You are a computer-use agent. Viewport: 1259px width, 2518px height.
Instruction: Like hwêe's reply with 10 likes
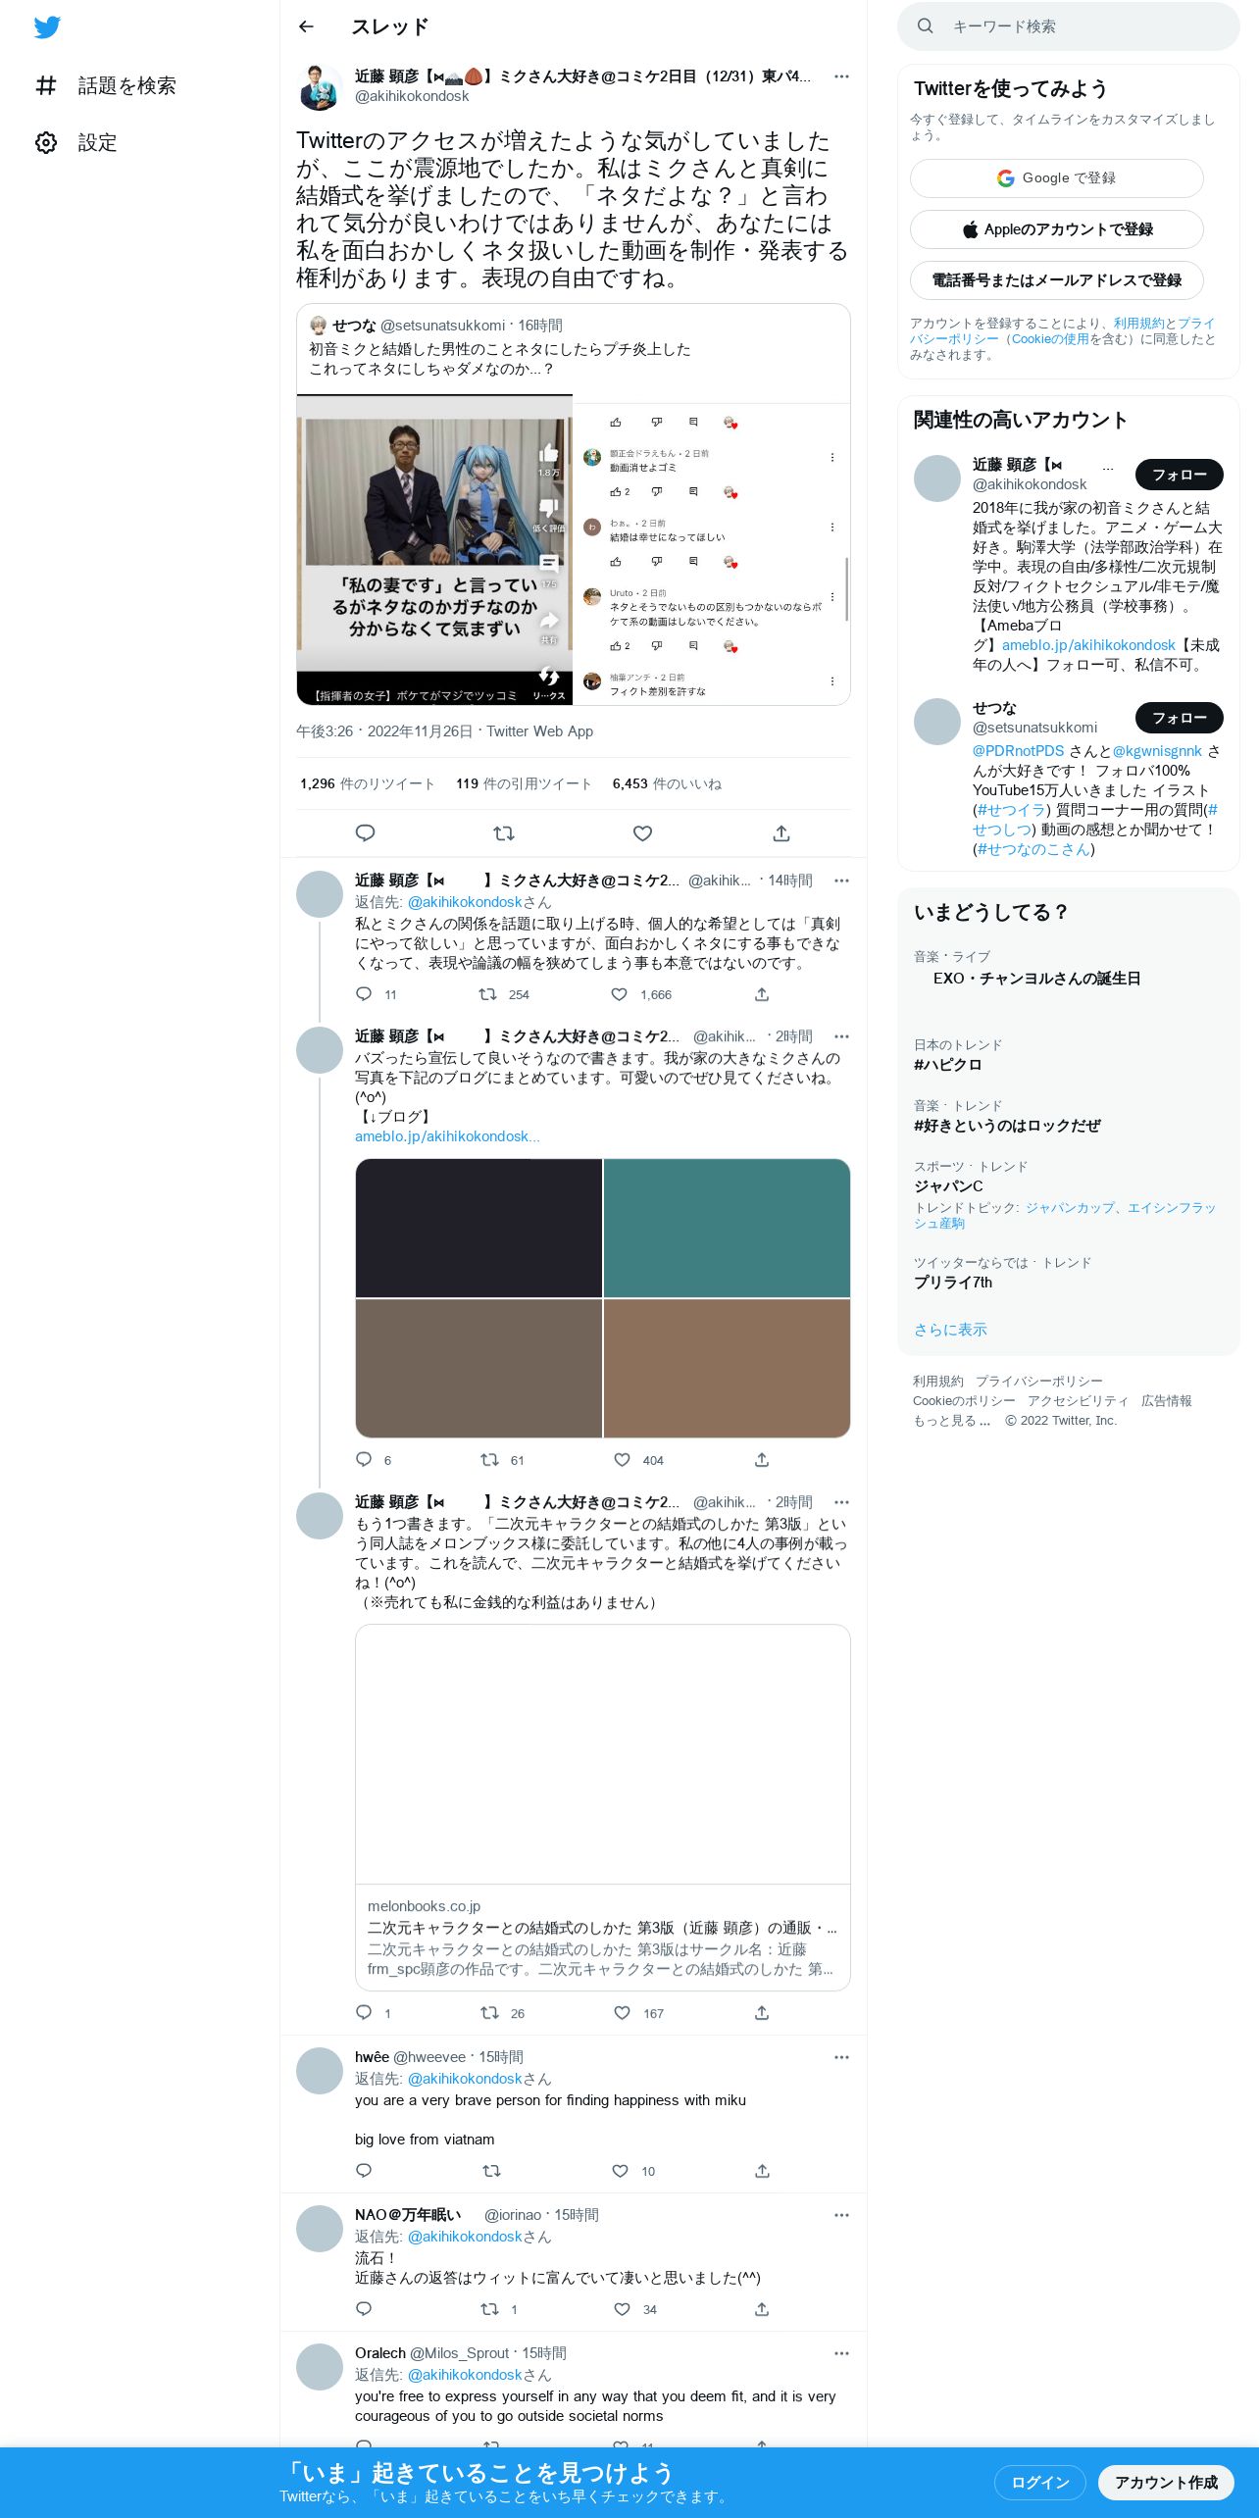(620, 2171)
